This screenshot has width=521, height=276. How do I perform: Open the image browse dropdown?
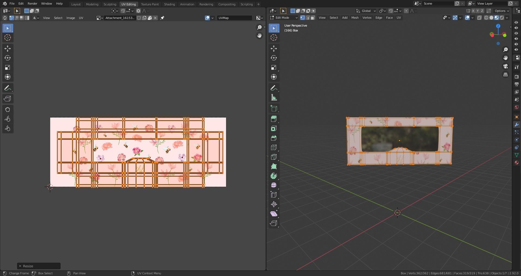[x=100, y=18]
